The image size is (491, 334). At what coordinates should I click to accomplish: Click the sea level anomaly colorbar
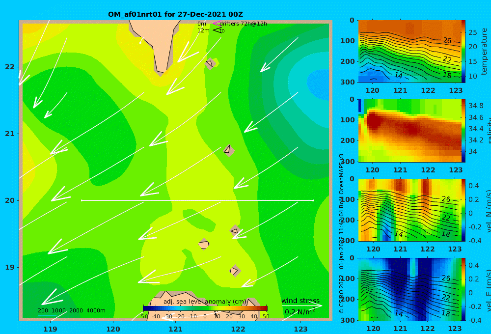pyautogui.click(x=205, y=308)
